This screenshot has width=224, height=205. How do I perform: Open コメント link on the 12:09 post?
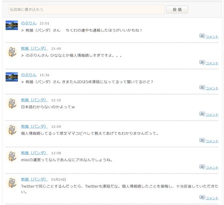(212, 141)
